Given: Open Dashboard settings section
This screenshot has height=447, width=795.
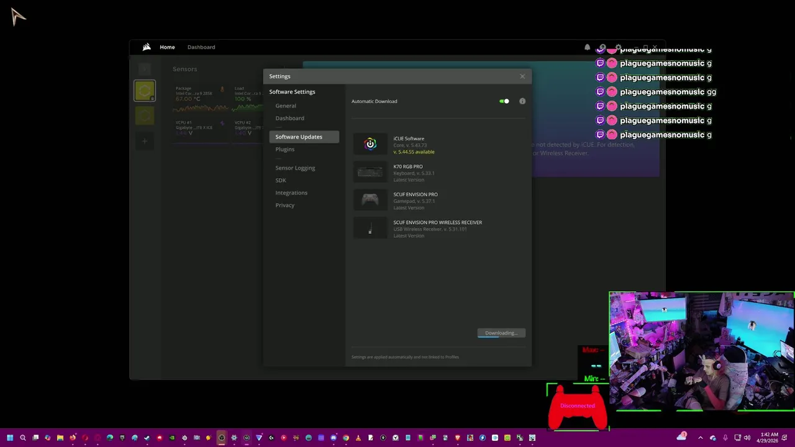Looking at the screenshot, I should [289, 118].
